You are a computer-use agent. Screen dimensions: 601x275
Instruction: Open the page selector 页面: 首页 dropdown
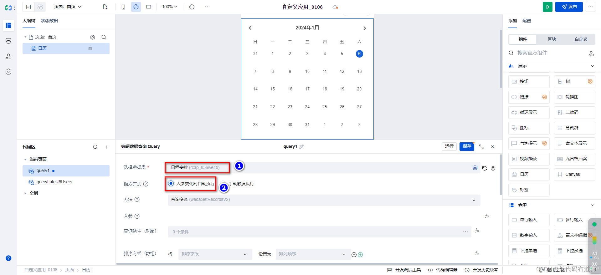tap(67, 7)
